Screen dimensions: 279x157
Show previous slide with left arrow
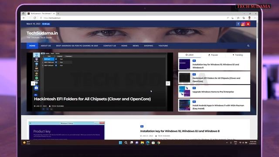(x=33, y=83)
